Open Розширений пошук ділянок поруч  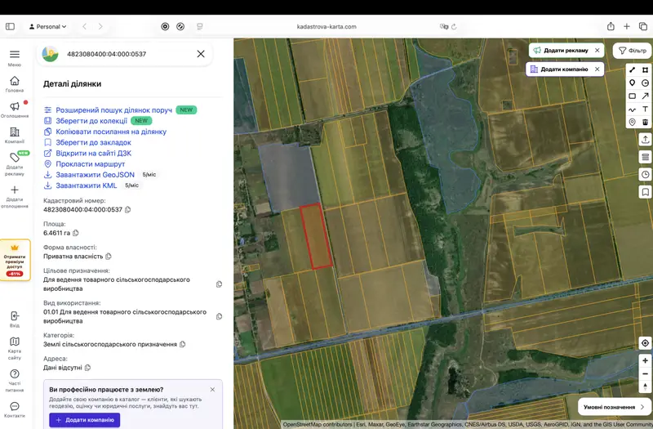coord(113,110)
